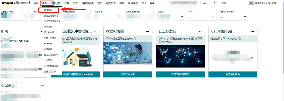
Task: Open the 品牌旗舰店 menu
Action: point(87,3)
